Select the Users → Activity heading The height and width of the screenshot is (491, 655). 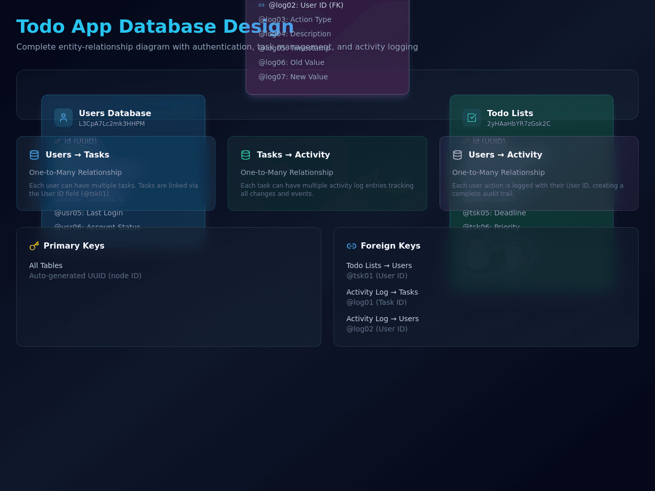pos(505,155)
